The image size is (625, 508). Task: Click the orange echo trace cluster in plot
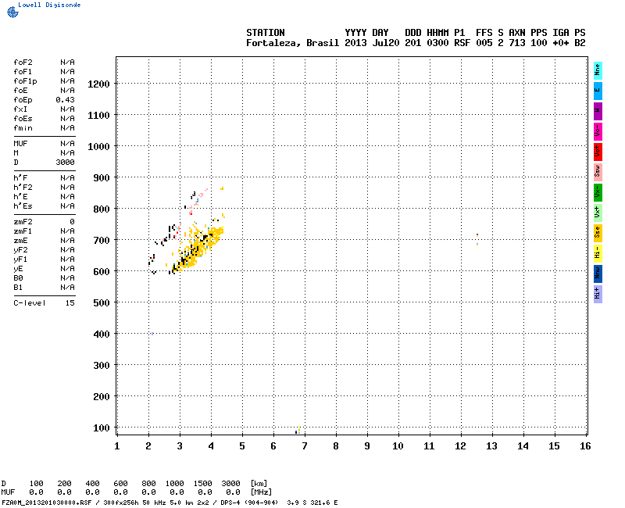(x=198, y=248)
